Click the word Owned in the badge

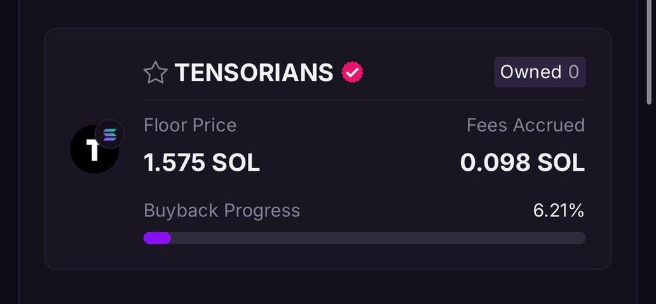point(530,72)
